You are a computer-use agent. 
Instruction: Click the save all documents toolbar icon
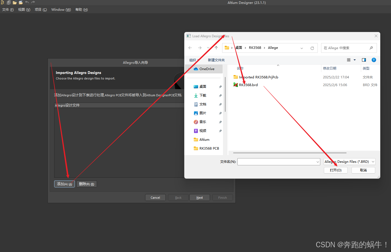point(9,2)
